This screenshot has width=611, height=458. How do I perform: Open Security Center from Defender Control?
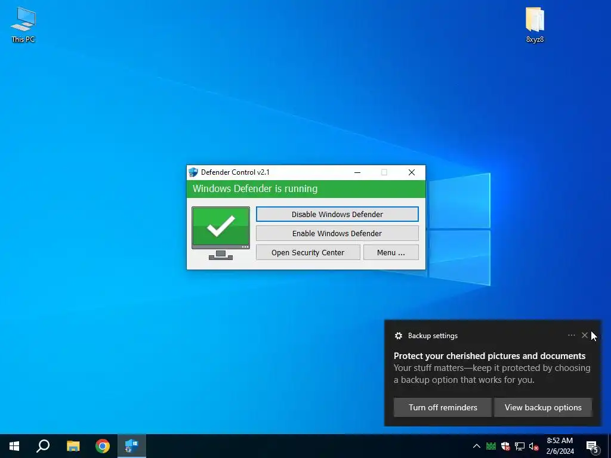pyautogui.click(x=308, y=252)
